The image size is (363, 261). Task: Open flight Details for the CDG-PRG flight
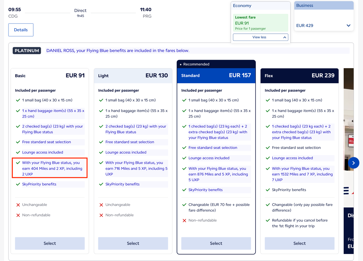[21, 30]
